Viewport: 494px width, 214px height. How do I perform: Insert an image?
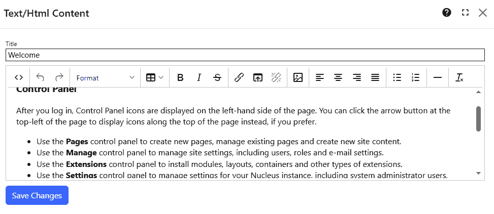(298, 77)
